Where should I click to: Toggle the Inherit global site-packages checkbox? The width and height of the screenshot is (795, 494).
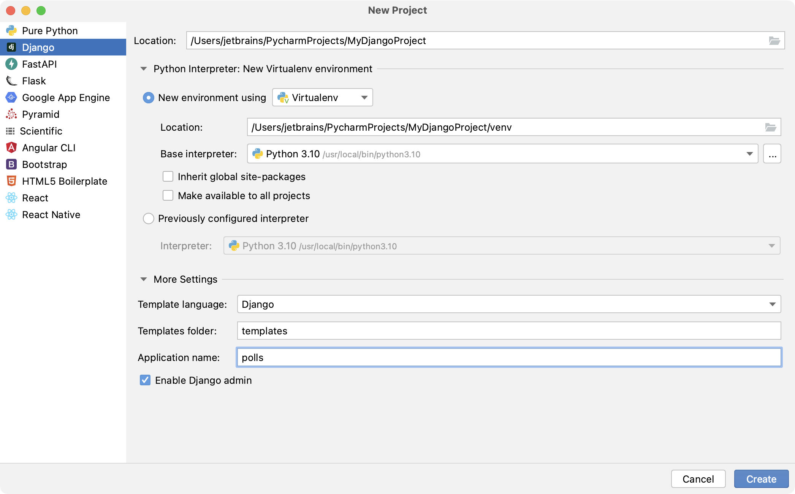tap(167, 176)
